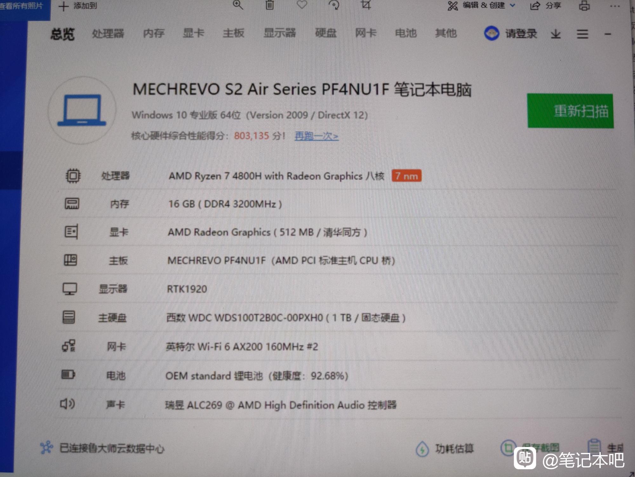The width and height of the screenshot is (635, 477).
Task: Click 已连接鲁大师云数据中心 status text
Action: 112,448
